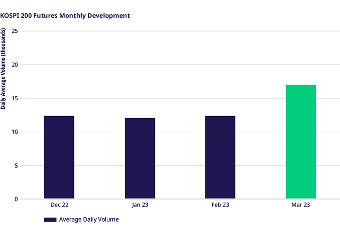
Task: Click the top gridline at value 25
Action: 180,31
